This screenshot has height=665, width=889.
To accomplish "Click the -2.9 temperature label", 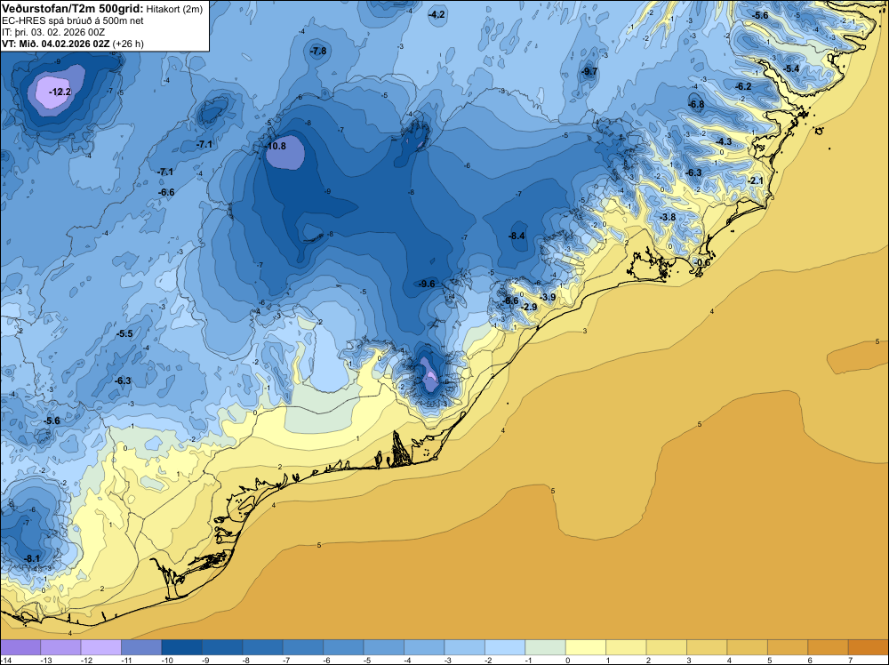I will [x=528, y=307].
